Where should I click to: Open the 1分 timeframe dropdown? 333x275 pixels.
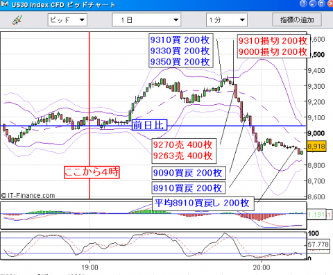coord(227,20)
